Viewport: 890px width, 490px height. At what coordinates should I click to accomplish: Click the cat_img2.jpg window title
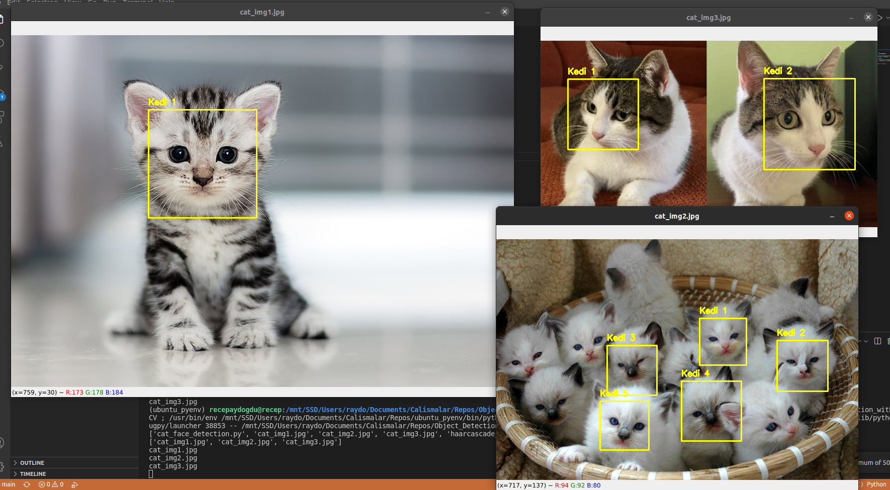pyautogui.click(x=677, y=216)
